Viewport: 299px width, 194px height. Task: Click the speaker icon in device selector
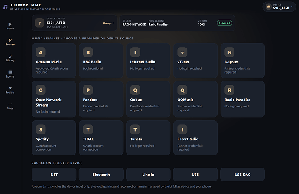coord(269,7)
